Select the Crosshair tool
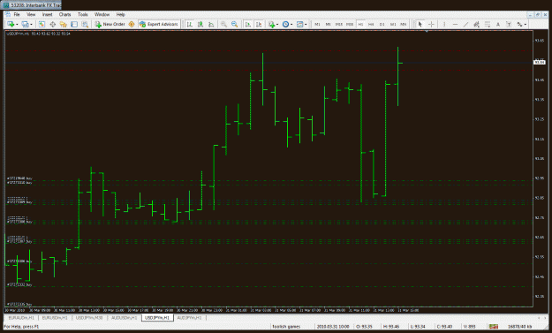Image resolution: width=552 pixels, height=333 pixels. 431,24
